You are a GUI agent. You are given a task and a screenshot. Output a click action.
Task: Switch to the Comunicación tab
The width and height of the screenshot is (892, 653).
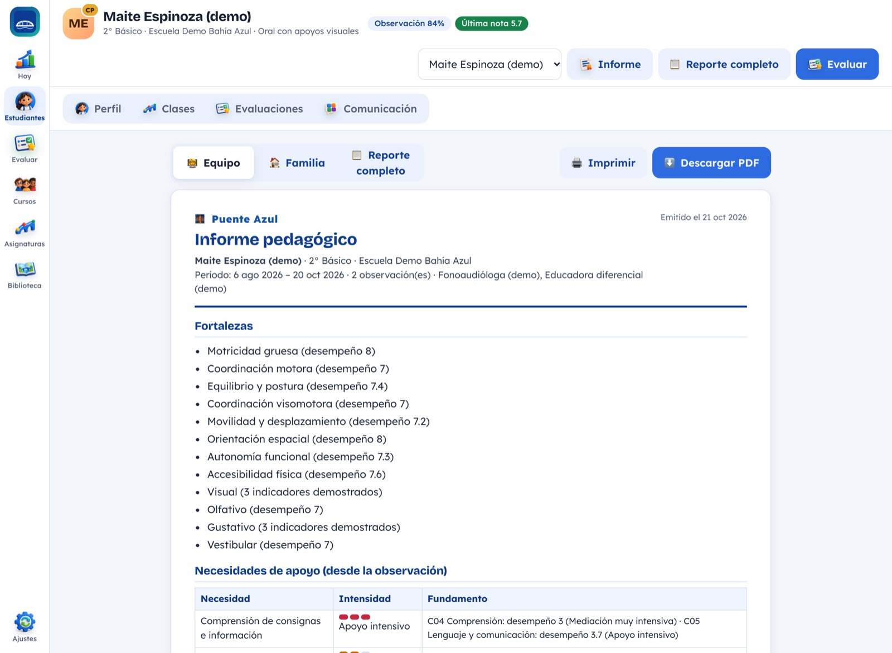pyautogui.click(x=371, y=109)
